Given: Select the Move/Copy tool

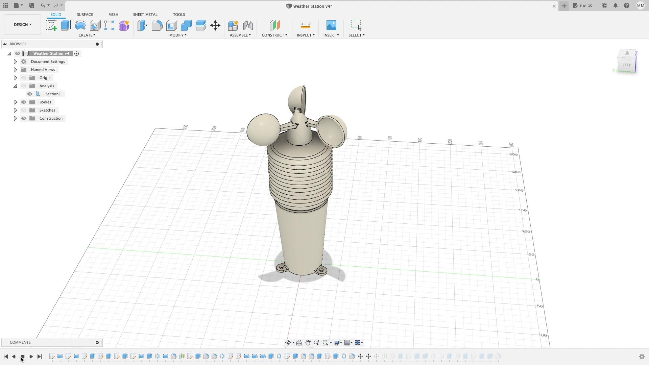Looking at the screenshot, I should coord(215,25).
